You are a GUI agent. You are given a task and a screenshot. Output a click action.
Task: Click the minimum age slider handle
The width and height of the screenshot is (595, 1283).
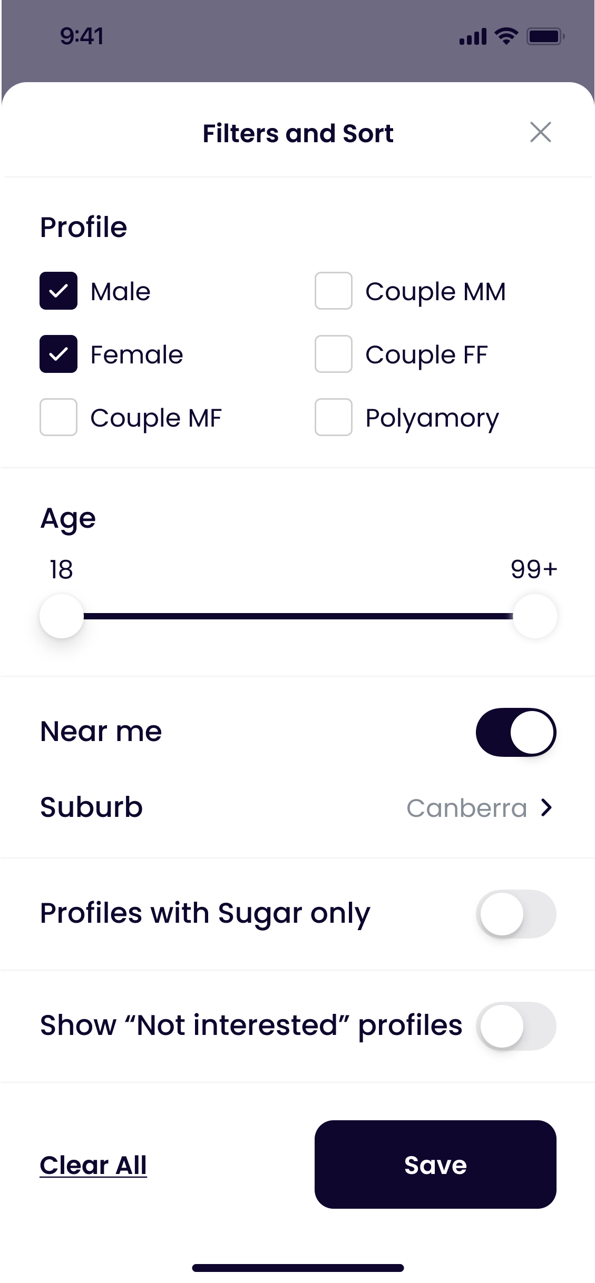pos(62,616)
